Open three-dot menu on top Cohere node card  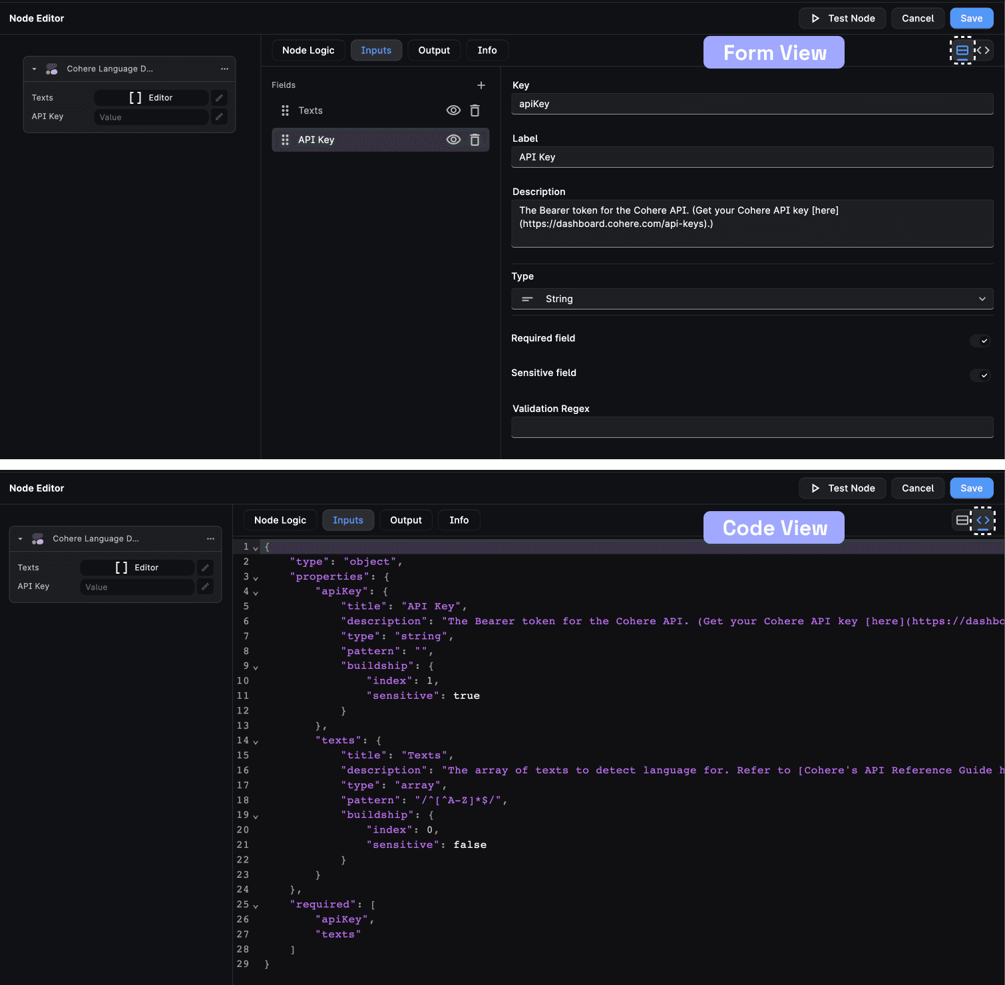click(224, 69)
